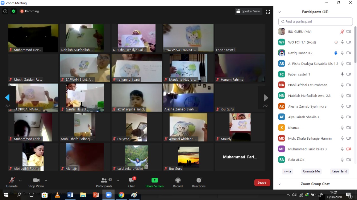Image resolution: width=357 pixels, height=200 pixels.
Task: Enter full screen mode
Action: pyautogui.click(x=268, y=11)
